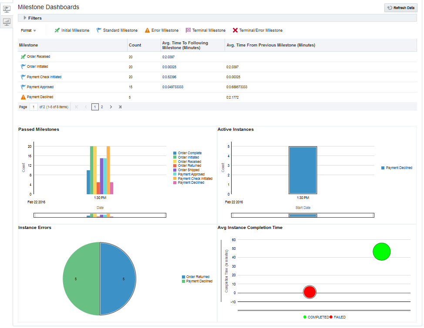
Task: Select the Order Received row icon
Action: 23,56
